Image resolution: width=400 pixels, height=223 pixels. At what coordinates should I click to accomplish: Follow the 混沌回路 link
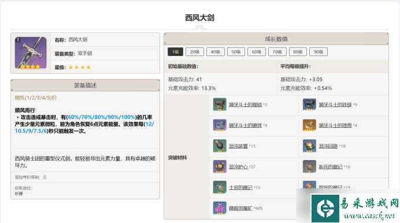pyautogui.click(x=328, y=146)
